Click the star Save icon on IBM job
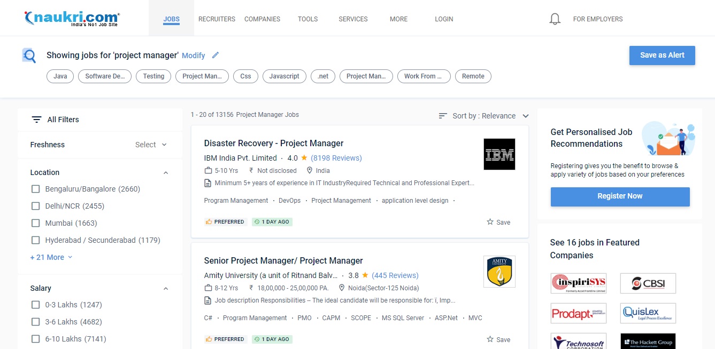Image resolution: width=715 pixels, height=349 pixels. tap(490, 221)
